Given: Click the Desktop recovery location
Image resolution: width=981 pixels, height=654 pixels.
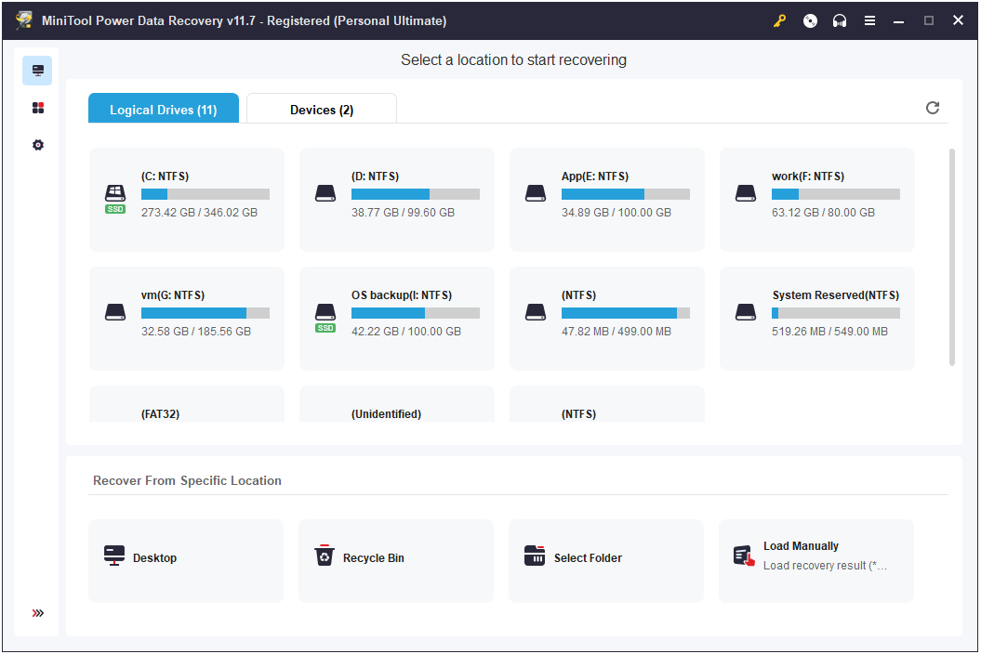Looking at the screenshot, I should [x=186, y=561].
